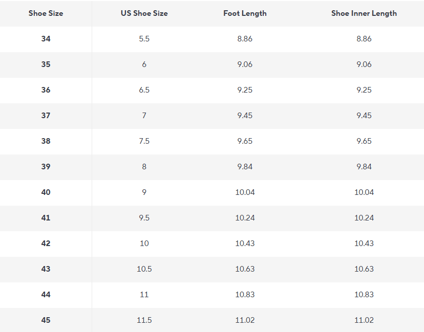Click the Shoe Inner Length column header

click(364, 13)
